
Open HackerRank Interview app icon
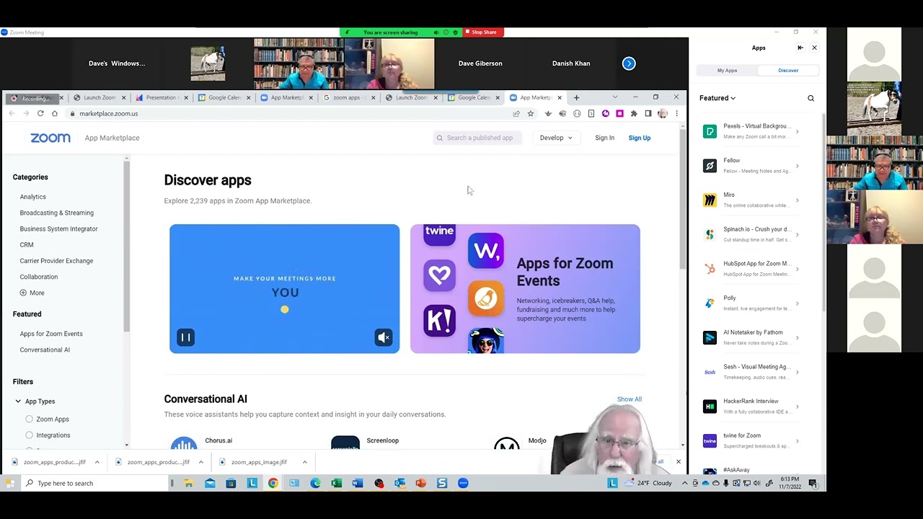click(x=710, y=407)
